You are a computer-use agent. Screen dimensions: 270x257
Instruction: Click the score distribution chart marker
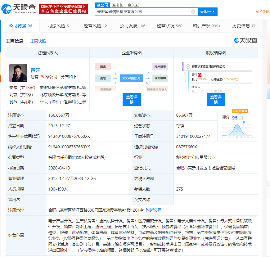[x=244, y=123]
